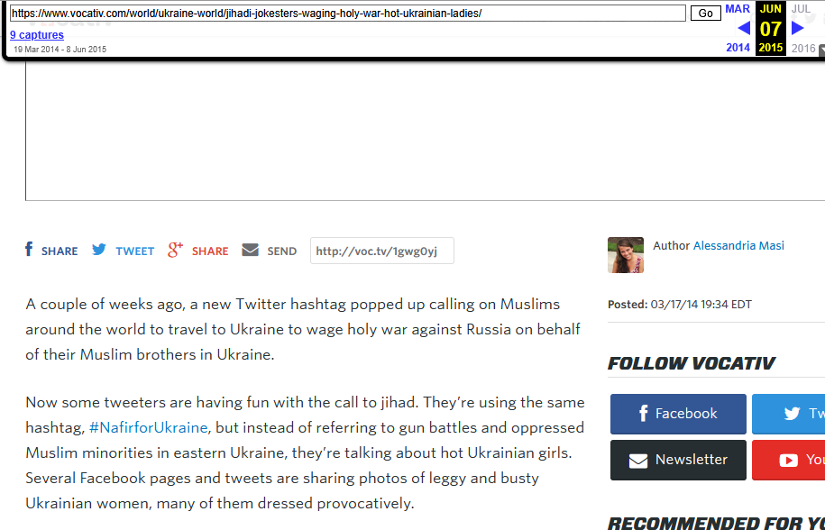The height and width of the screenshot is (530, 825).
Task: Open the author's profile photo
Action: pyautogui.click(x=626, y=255)
